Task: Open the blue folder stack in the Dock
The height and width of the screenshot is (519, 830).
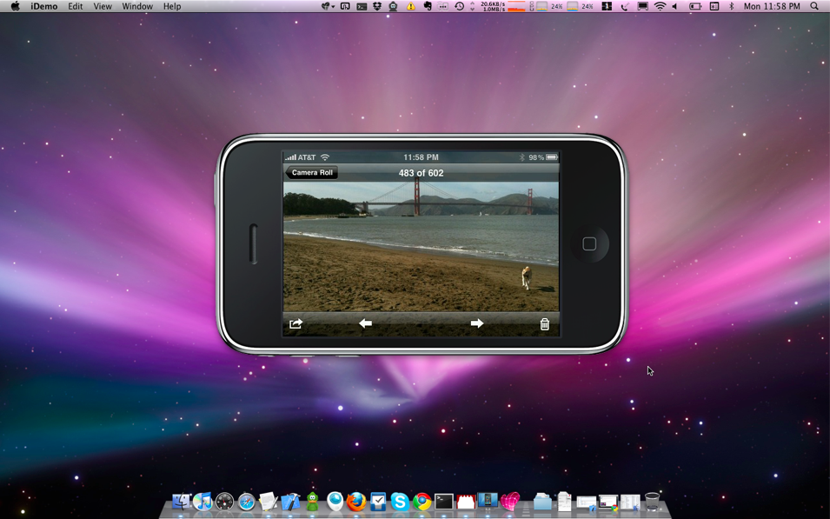Action: (542, 501)
